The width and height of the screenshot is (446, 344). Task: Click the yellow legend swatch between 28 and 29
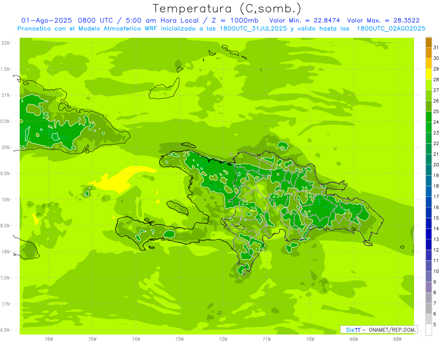tap(429, 74)
